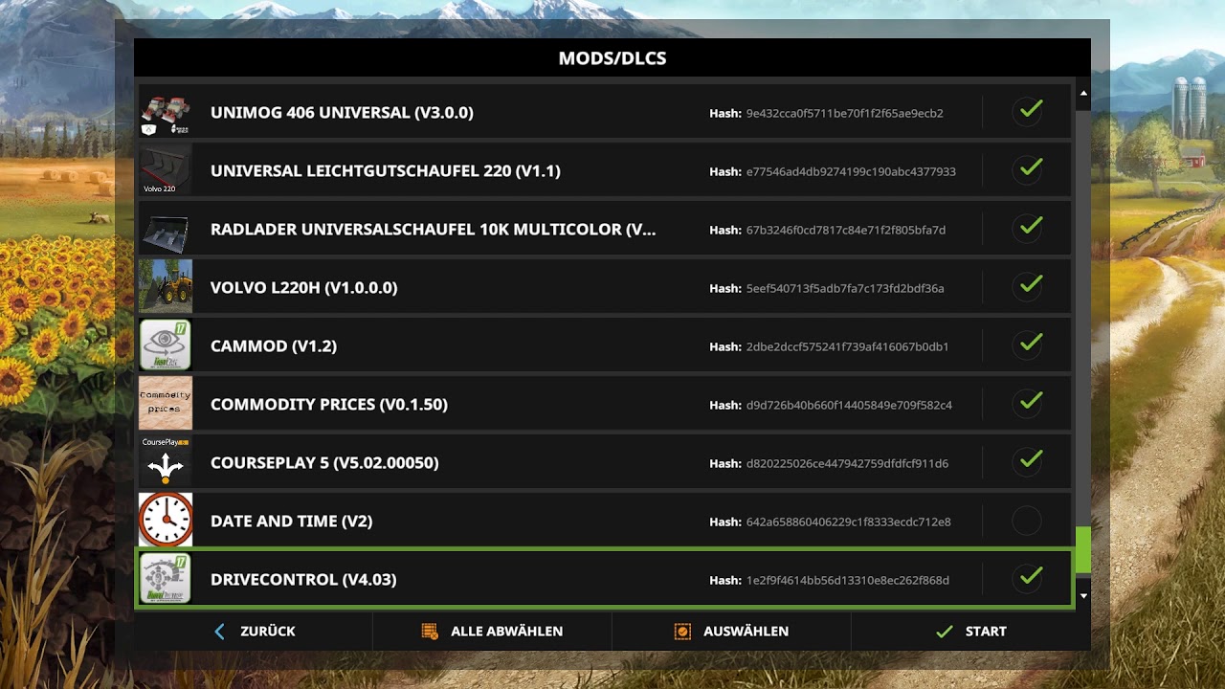Click the hash value 1e2f9f4614bb56d13310e8ec262f868d

point(848,580)
